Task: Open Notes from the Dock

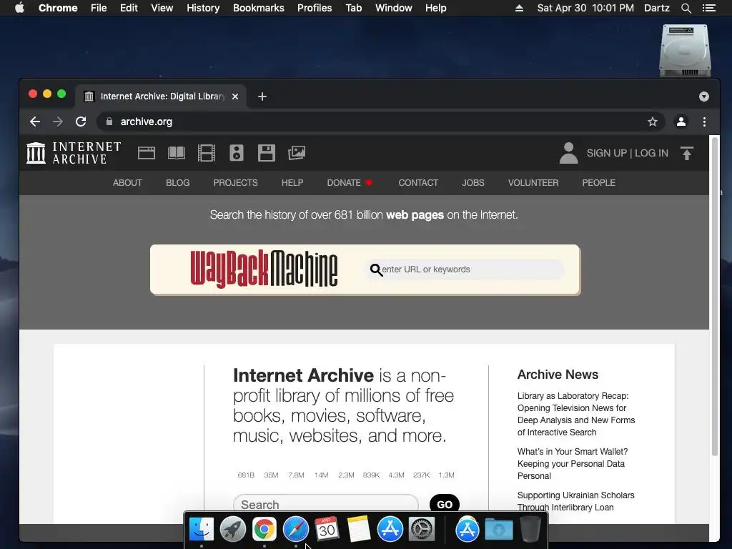Action: [x=359, y=530]
